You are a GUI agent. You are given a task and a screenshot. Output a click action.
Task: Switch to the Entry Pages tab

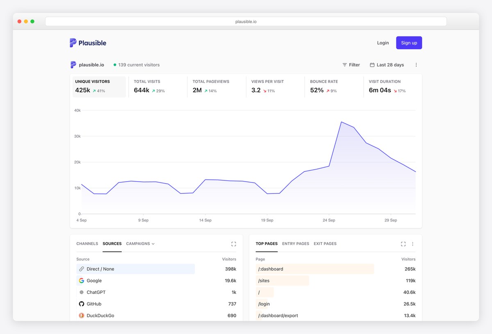click(x=296, y=244)
